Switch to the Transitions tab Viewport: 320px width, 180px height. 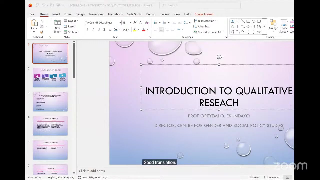(x=96, y=14)
